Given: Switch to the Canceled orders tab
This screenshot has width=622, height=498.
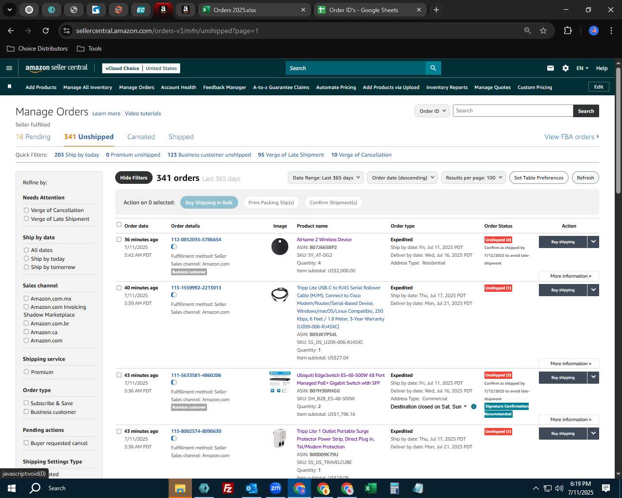Looking at the screenshot, I should 141,137.
